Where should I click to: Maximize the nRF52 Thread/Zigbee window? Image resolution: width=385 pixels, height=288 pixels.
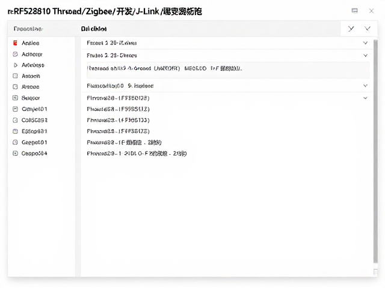tap(354, 11)
